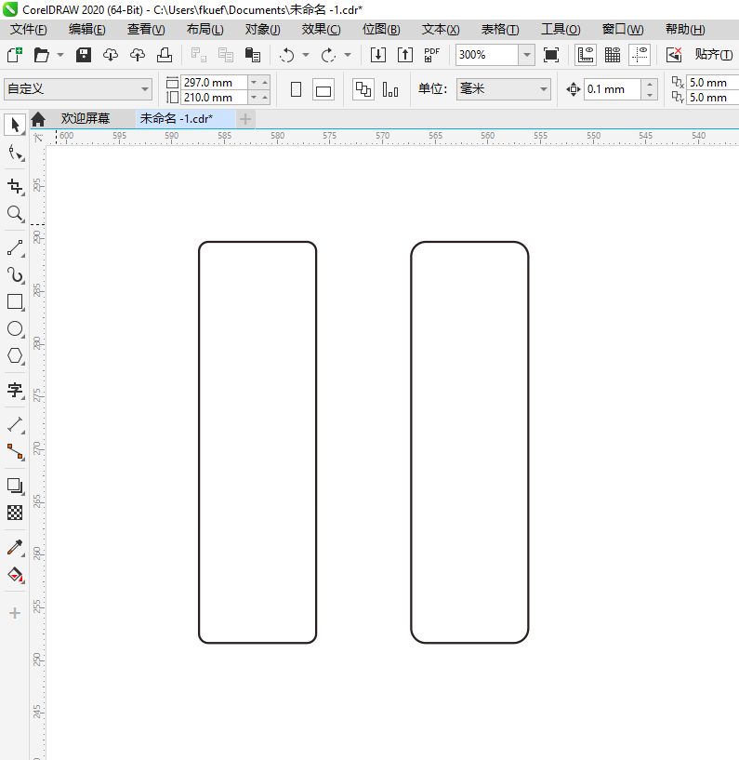Click the Import icon
739x760 pixels.
[377, 55]
